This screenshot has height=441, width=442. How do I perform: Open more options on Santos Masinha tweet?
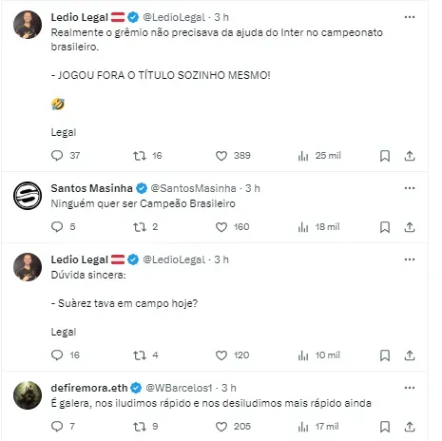tap(410, 188)
